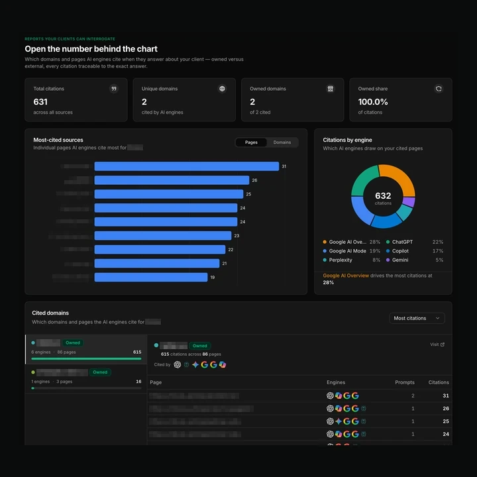477x477 pixels.
Task: Click Copilot icon in the 24-citations row
Action: pos(339,434)
